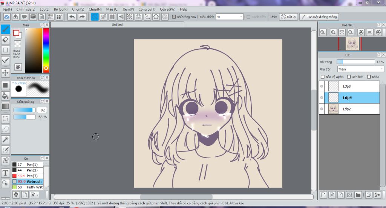Select the Move tool
Screen dimensions: 386x208
(x=5, y=73)
